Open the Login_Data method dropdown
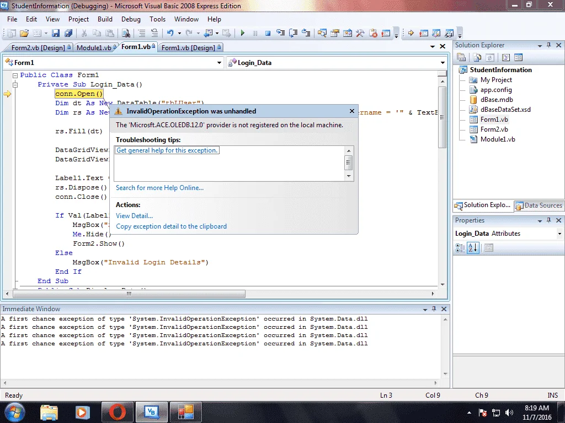Viewport: 565px width, 423px height. click(x=443, y=63)
